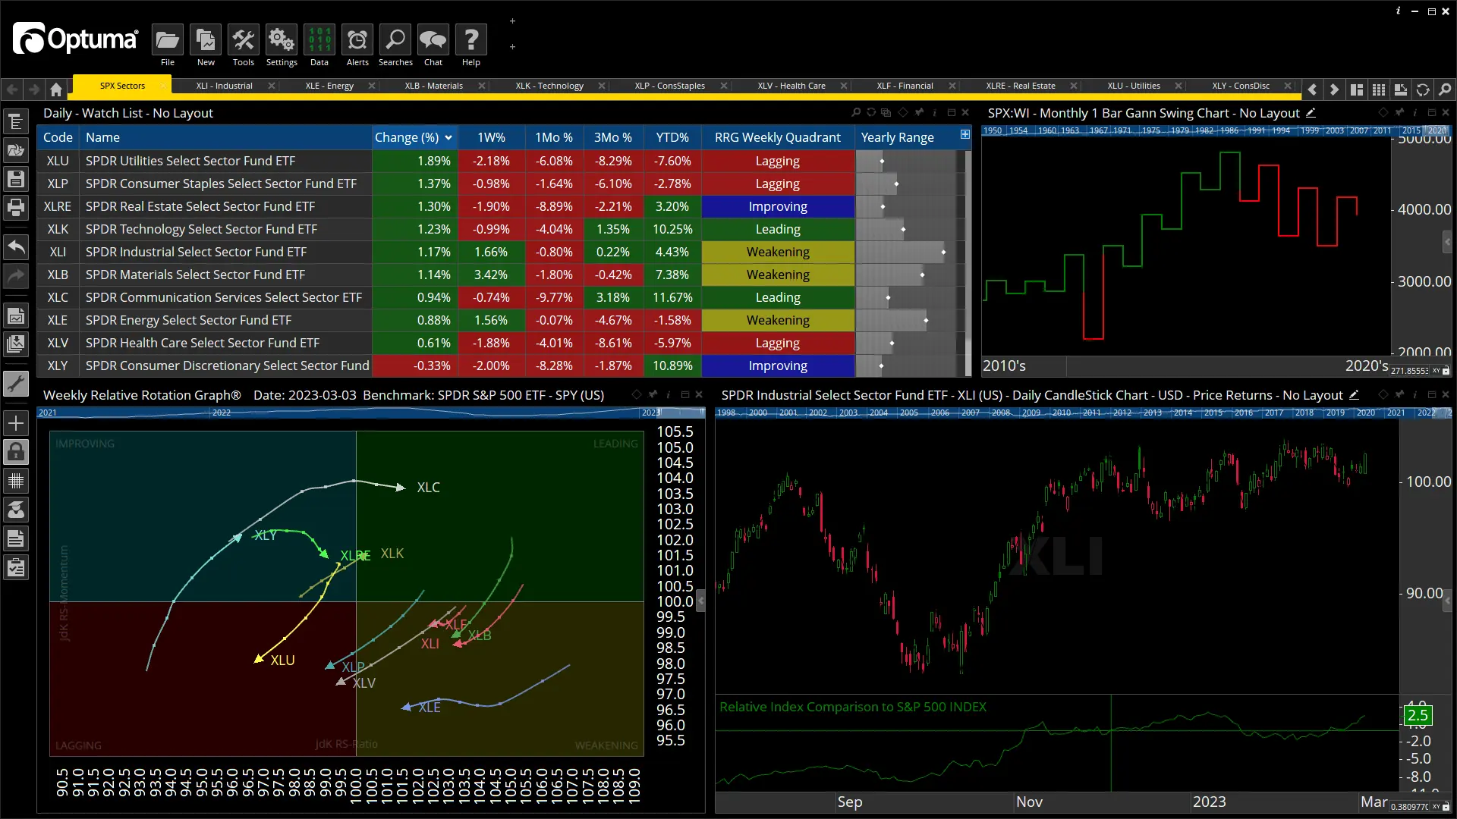Screen dimensions: 1457x819
Task: Expand the side panel handle right of Gann chart
Action: point(1448,243)
